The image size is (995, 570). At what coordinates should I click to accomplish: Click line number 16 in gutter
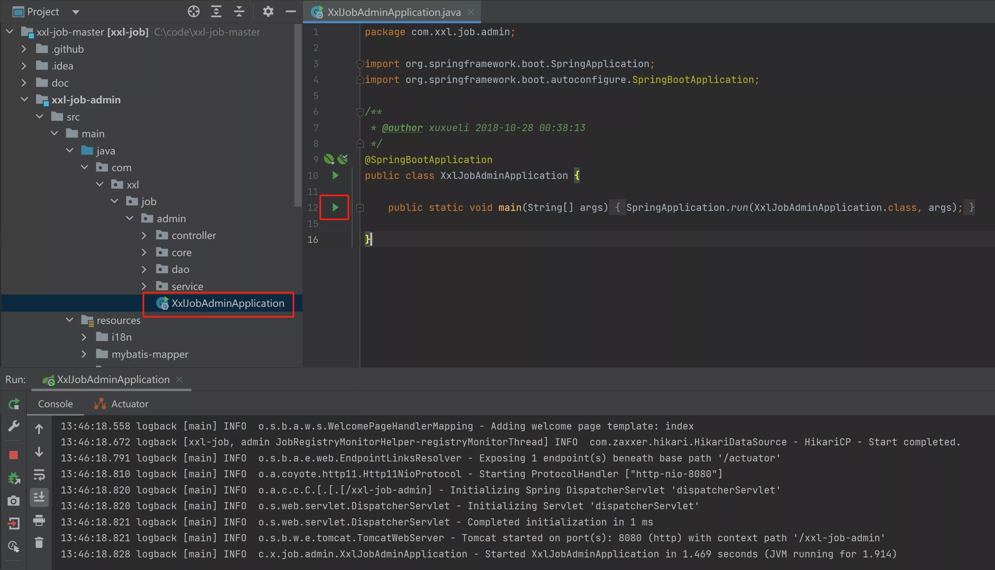(x=313, y=240)
